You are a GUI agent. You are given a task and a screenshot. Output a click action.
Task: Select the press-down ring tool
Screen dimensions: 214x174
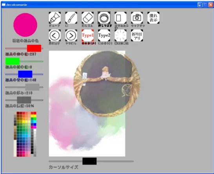104,18
